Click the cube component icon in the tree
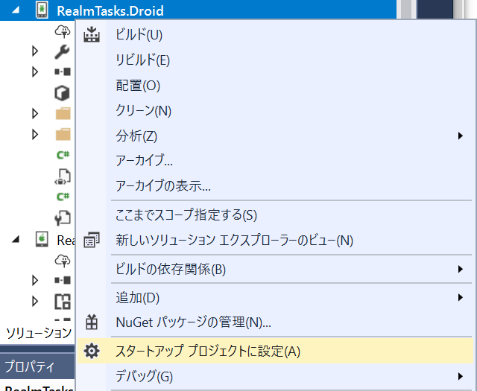This screenshot has height=391, width=477. click(63, 93)
